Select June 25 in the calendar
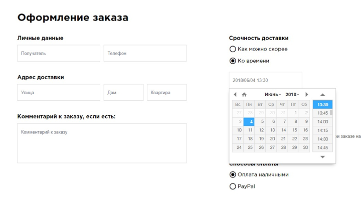The image size is (361, 204). pos(249,147)
